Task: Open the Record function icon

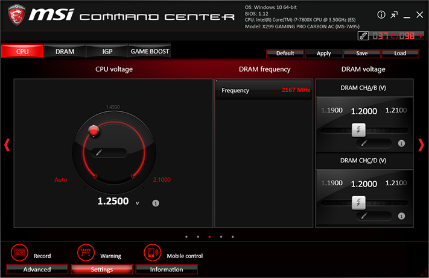Action: pyautogui.click(x=19, y=253)
